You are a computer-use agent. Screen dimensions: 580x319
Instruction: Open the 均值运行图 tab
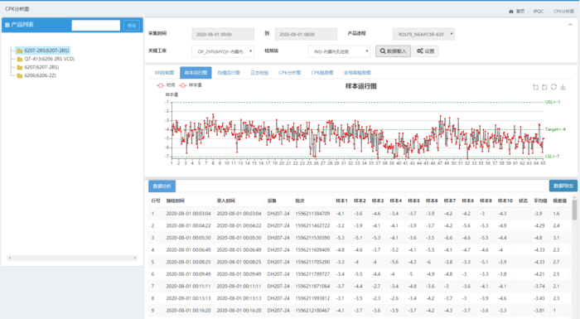pos(229,73)
